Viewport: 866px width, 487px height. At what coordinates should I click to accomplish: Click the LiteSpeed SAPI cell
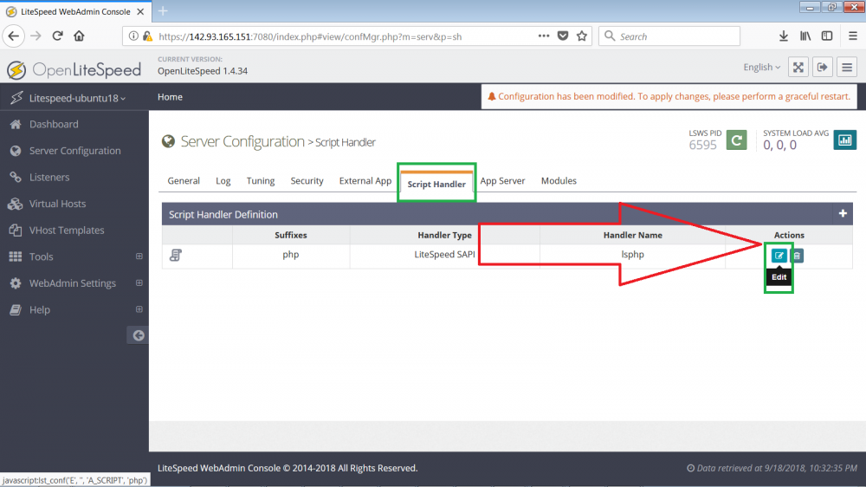tap(444, 255)
